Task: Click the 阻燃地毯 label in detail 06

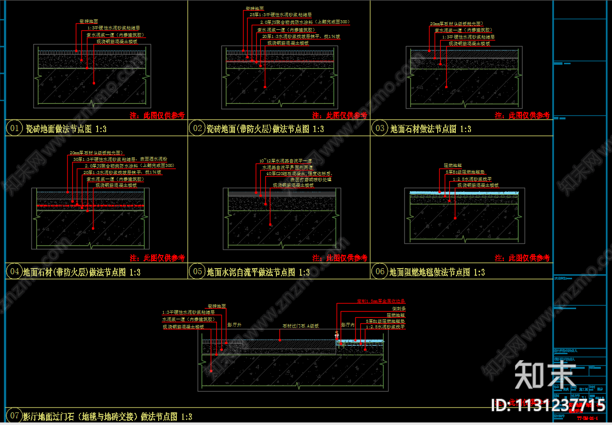Action: click(x=453, y=165)
